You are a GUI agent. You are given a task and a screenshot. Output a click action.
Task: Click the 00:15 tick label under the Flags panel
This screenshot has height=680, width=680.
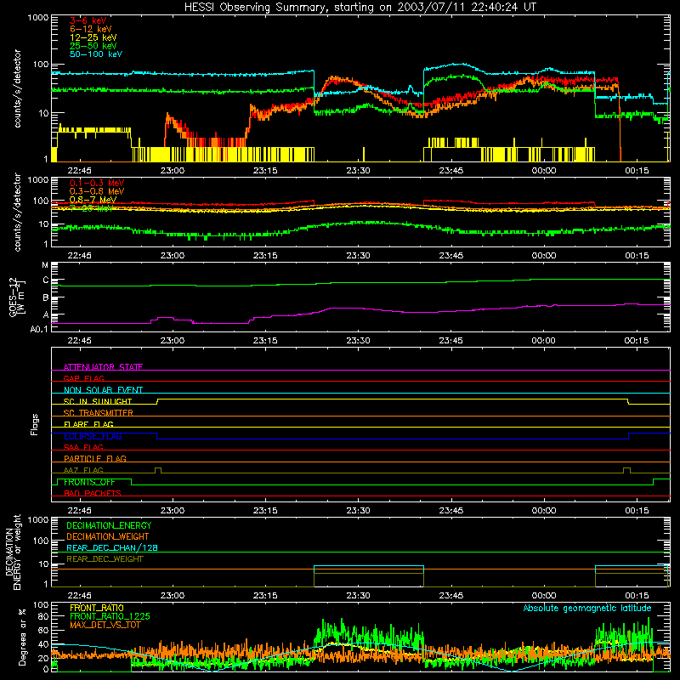[x=637, y=511]
